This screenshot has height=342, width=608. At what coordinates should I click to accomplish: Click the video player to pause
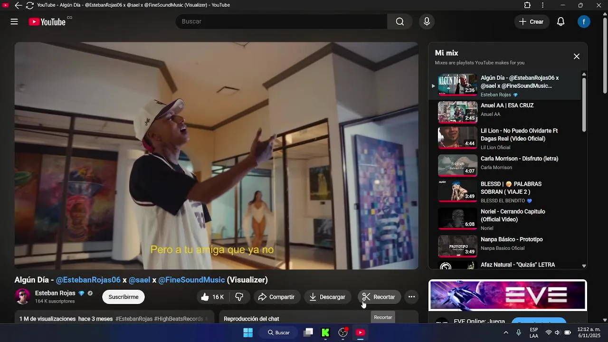[x=216, y=156]
